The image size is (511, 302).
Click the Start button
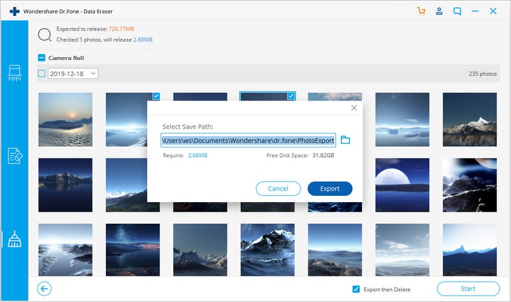click(468, 289)
